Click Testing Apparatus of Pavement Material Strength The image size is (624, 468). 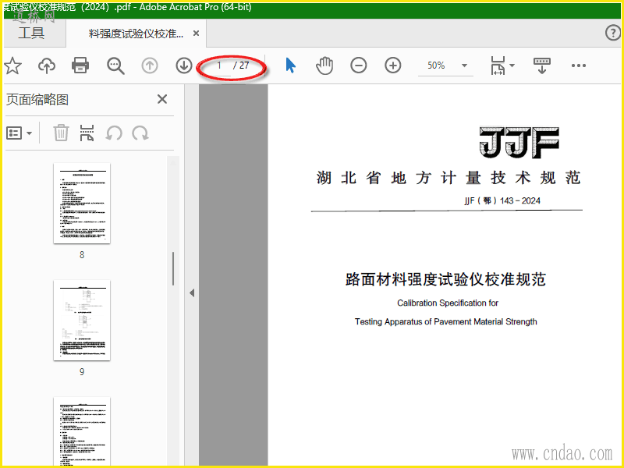pos(445,321)
